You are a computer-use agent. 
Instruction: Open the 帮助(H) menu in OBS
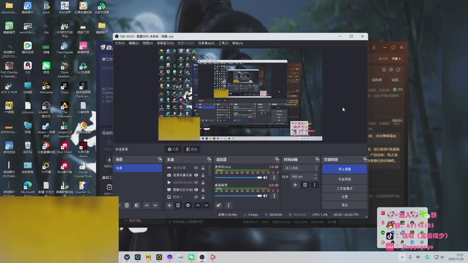238,43
